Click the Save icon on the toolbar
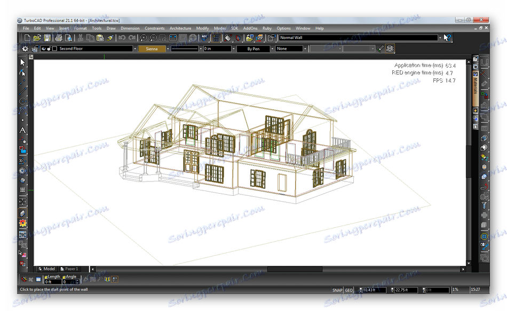507x311 pixels. click(x=47, y=38)
